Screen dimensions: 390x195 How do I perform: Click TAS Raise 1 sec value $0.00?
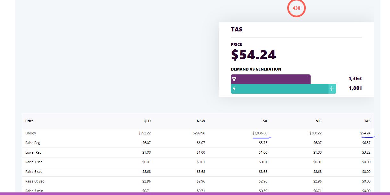[x=366, y=162]
